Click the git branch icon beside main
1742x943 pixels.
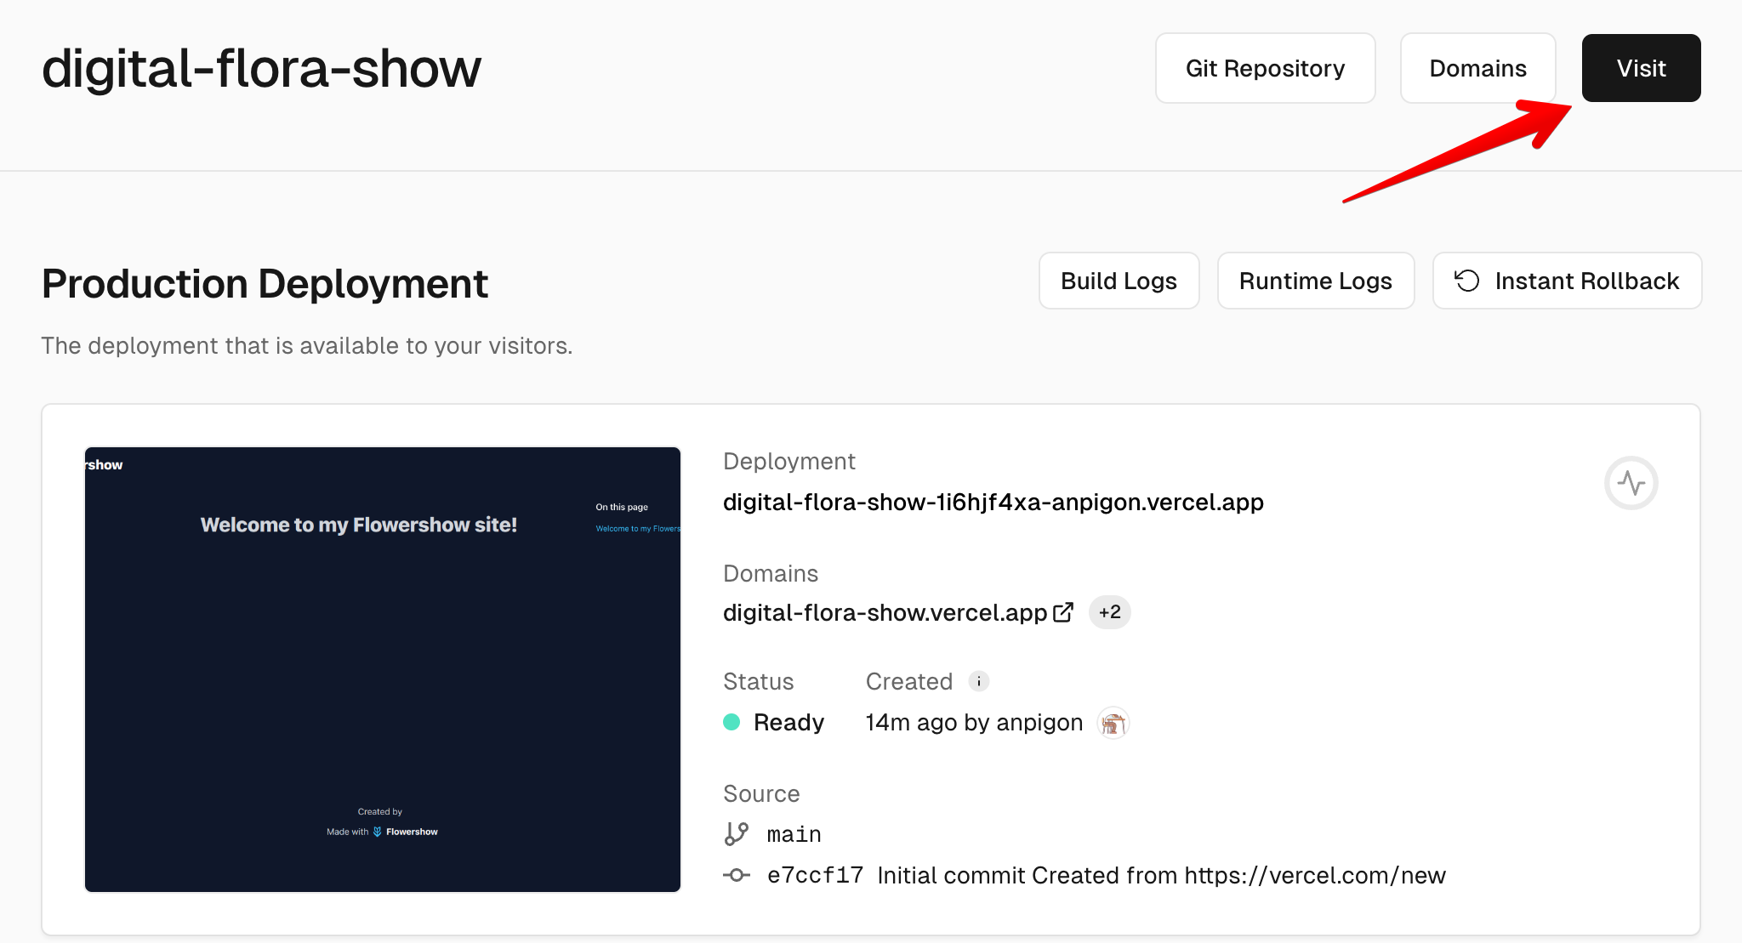click(x=737, y=834)
